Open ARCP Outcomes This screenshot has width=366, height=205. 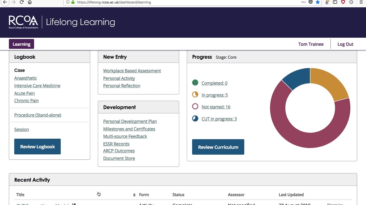click(119, 151)
